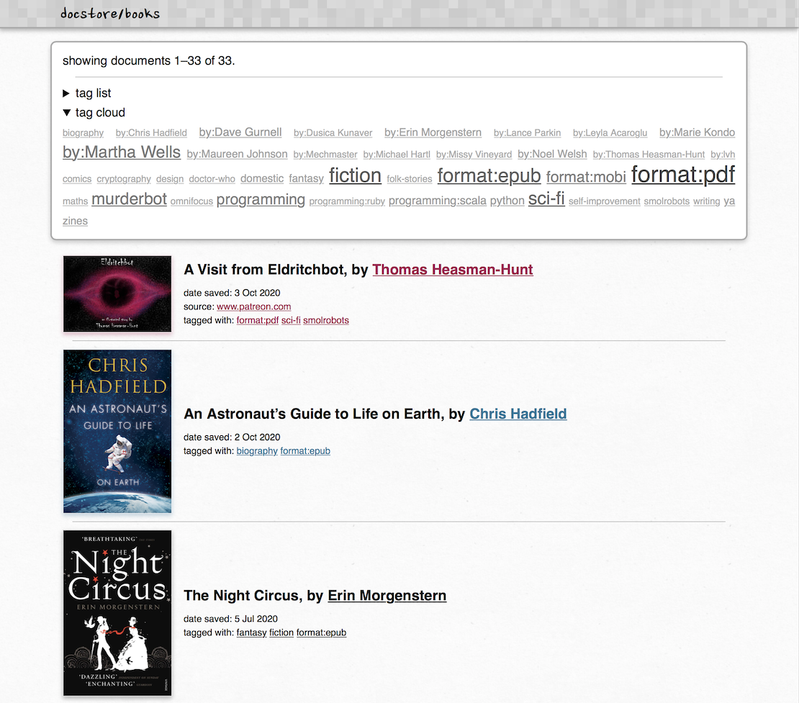Select the fantasy tag under Night Circus

251,632
